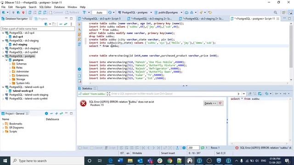
Task: Click Windows taskbar search box
Action: tap(48, 161)
